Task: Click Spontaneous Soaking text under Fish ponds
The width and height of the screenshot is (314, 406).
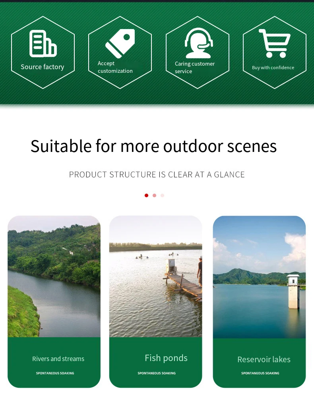Action: pyautogui.click(x=157, y=373)
